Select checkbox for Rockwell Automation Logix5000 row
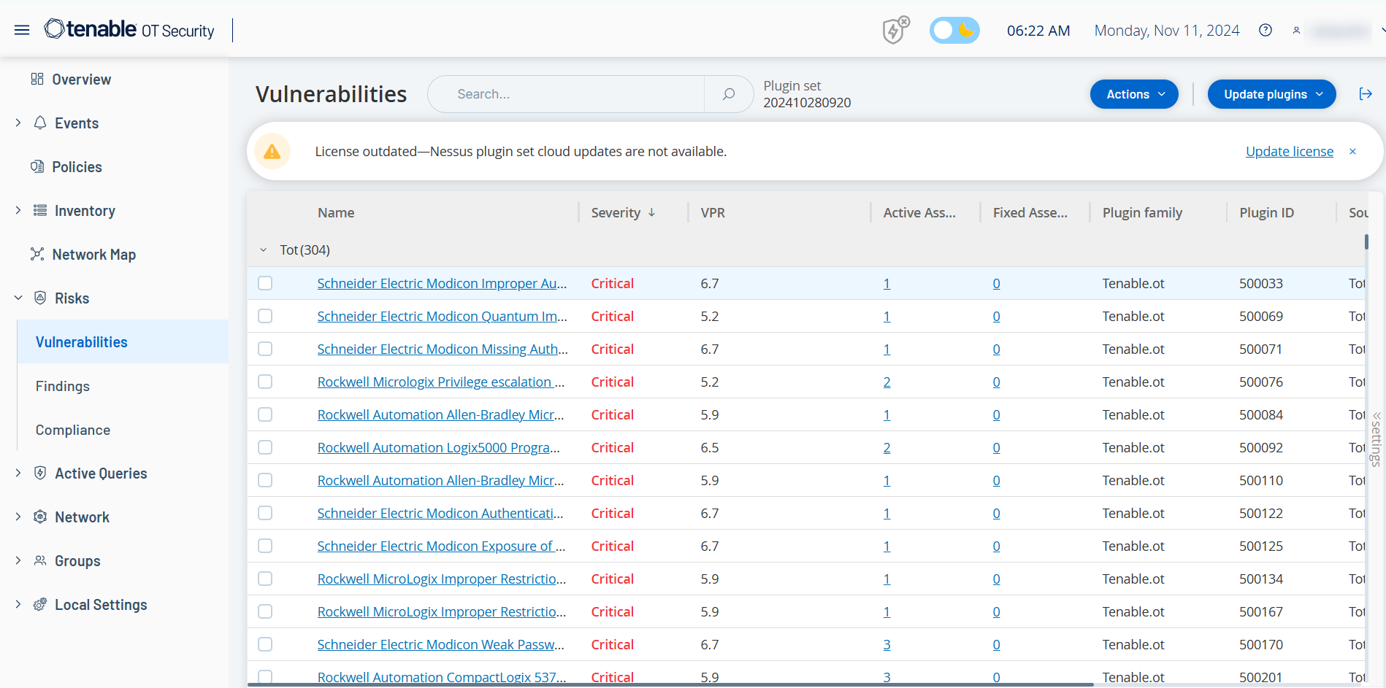This screenshot has width=1386, height=688. pyautogui.click(x=265, y=447)
